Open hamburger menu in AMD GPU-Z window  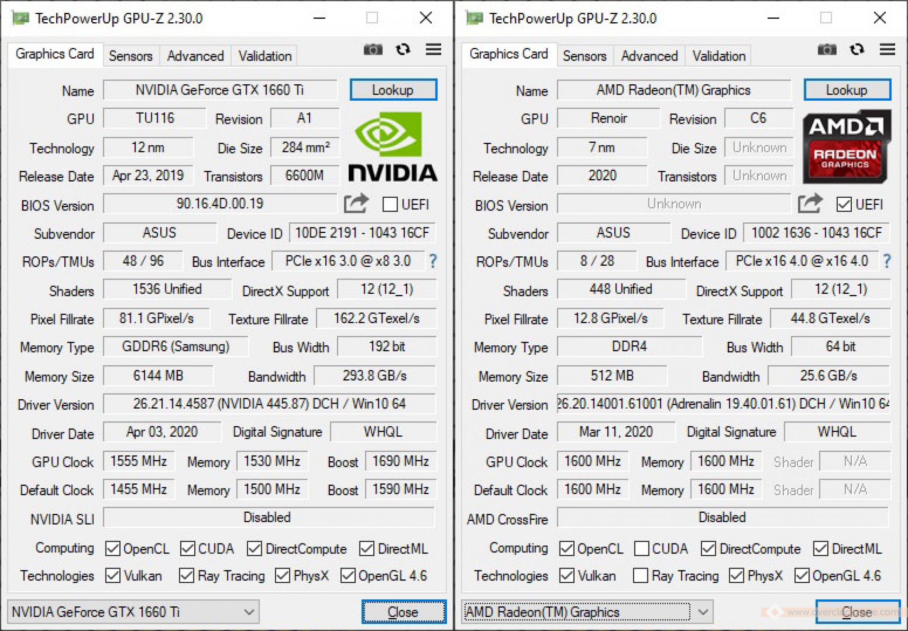(887, 50)
